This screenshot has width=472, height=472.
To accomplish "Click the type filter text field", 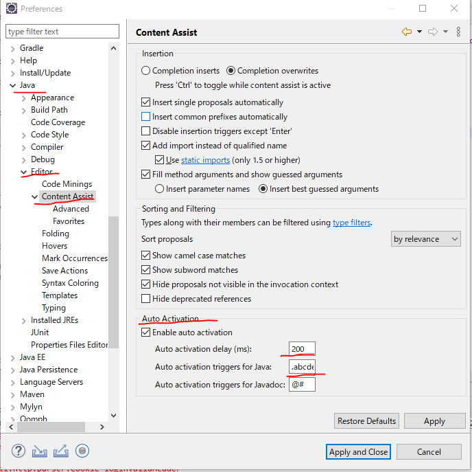I will pos(62,32).
